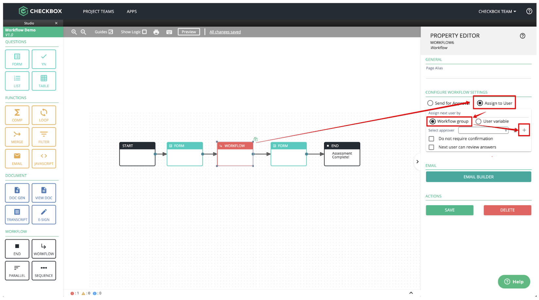Select the Workflow group radio option
Viewport: 539px width, 300px height.
[432, 121]
